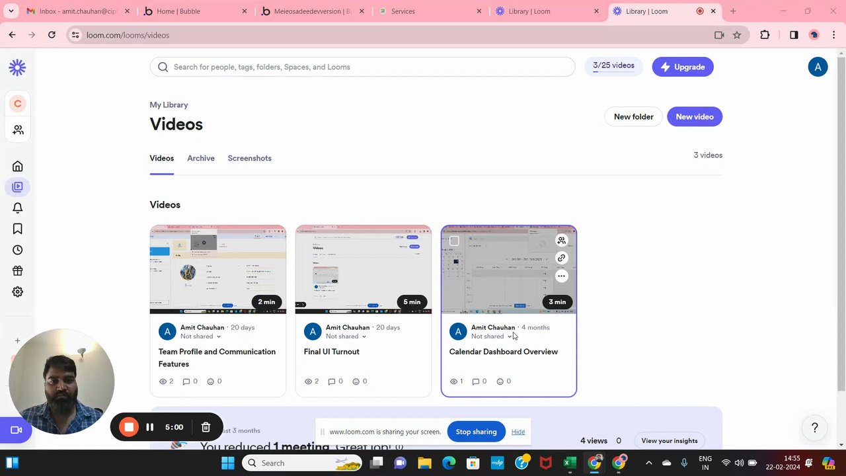Open File Explorer from taskbar
The image size is (846, 476).
pos(424,463)
